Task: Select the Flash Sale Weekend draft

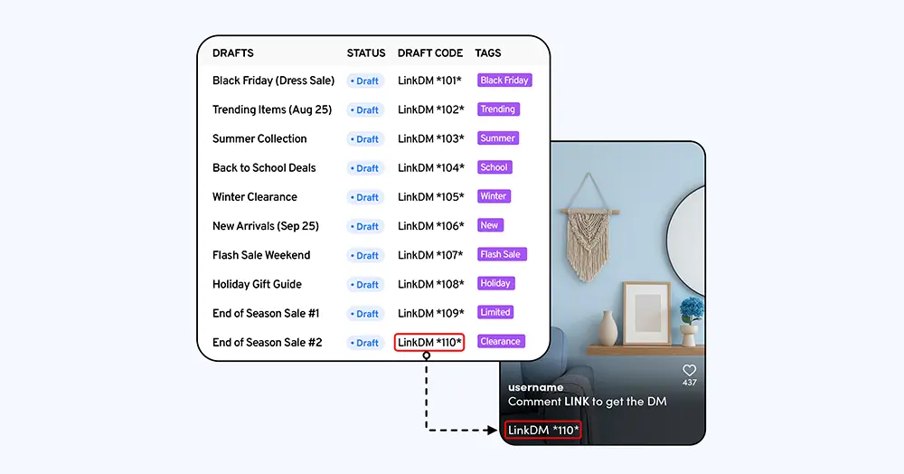Action: tap(261, 255)
